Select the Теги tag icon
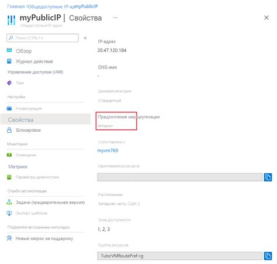The image size is (277, 264). tap(9, 83)
